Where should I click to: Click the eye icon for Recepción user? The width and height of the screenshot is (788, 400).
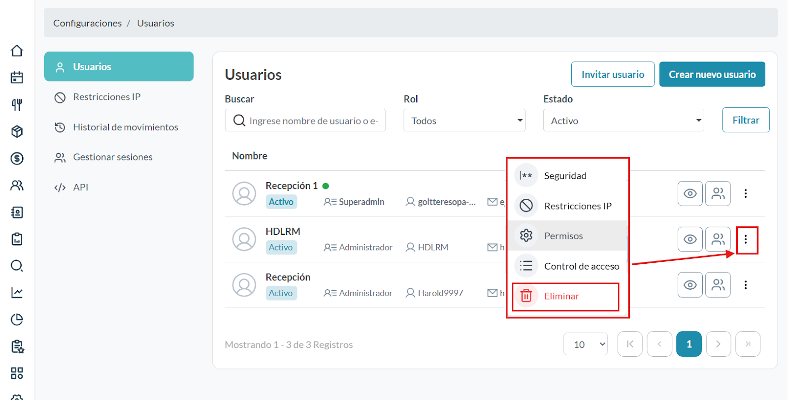(x=690, y=285)
